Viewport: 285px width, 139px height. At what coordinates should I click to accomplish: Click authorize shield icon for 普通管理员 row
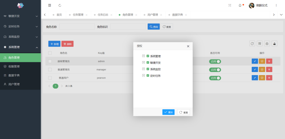[262, 69]
